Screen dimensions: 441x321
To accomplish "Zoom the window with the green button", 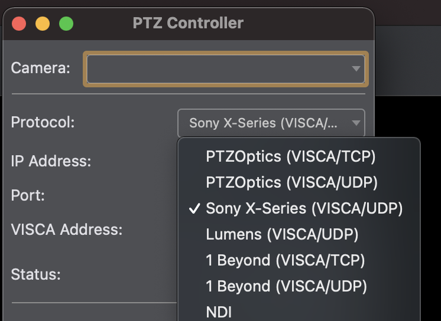I will (66, 24).
